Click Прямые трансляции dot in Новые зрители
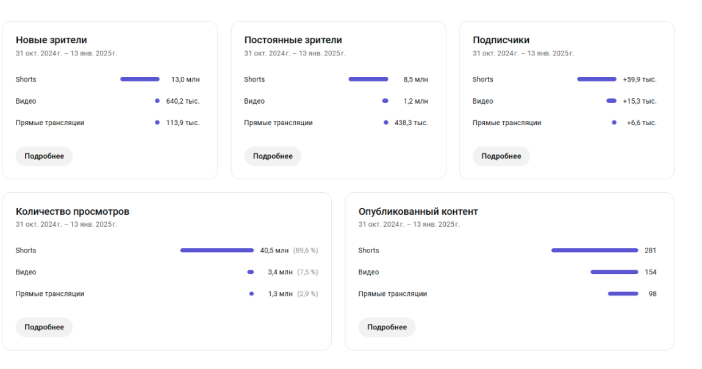 pyautogui.click(x=157, y=122)
